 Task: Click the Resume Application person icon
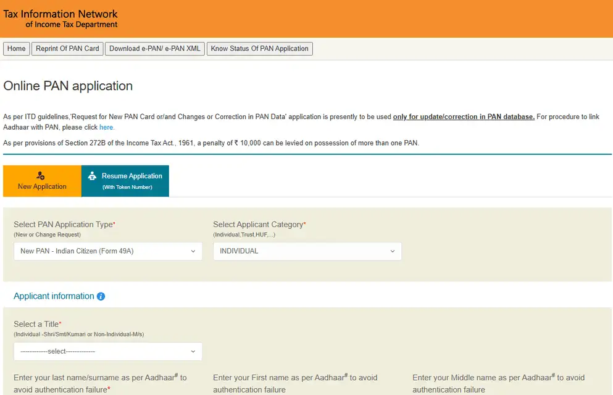(x=92, y=176)
